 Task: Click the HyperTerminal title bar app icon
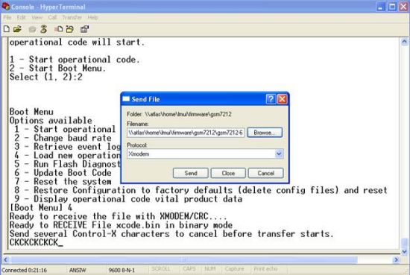coord(5,6)
